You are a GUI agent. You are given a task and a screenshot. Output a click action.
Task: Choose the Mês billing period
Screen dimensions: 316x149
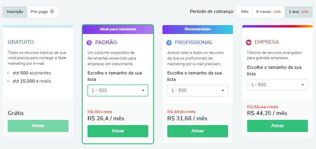245,12
